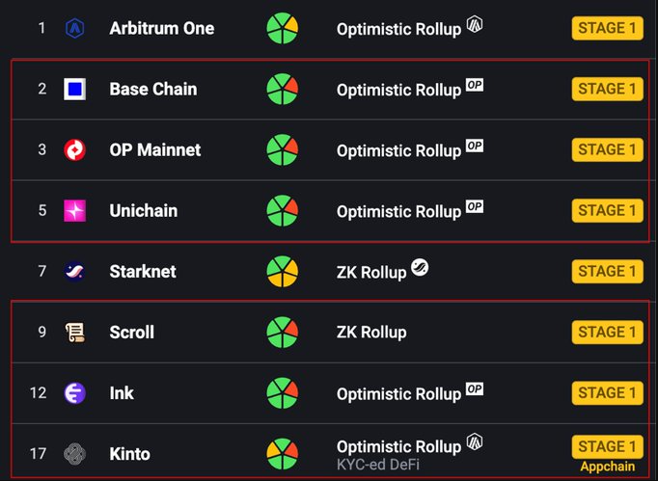
Task: Click the Scroll logo icon
Action: point(74,333)
